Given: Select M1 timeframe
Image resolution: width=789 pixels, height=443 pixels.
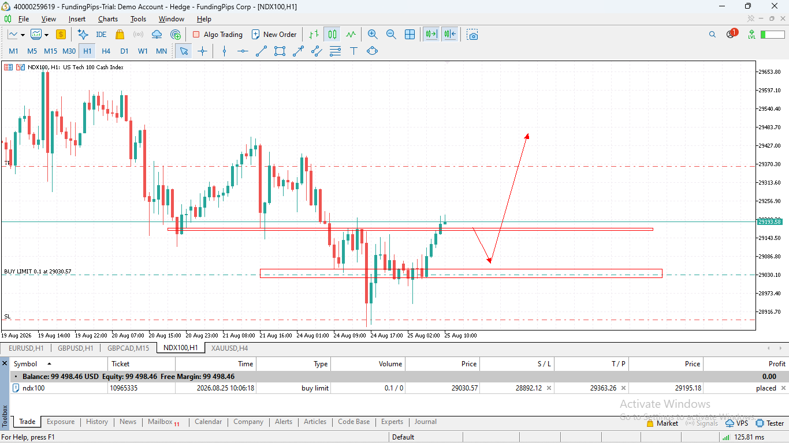Looking at the screenshot, I should click(13, 51).
